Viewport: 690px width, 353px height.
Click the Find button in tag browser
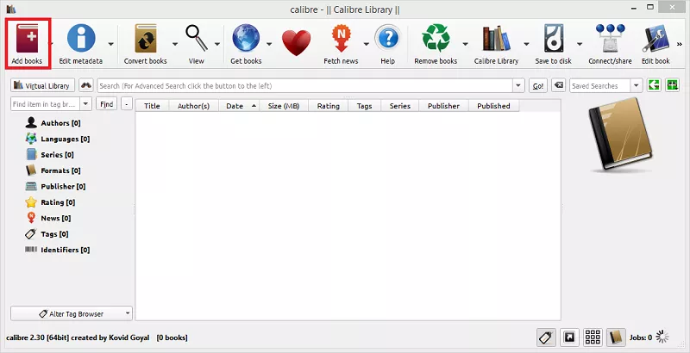click(106, 104)
